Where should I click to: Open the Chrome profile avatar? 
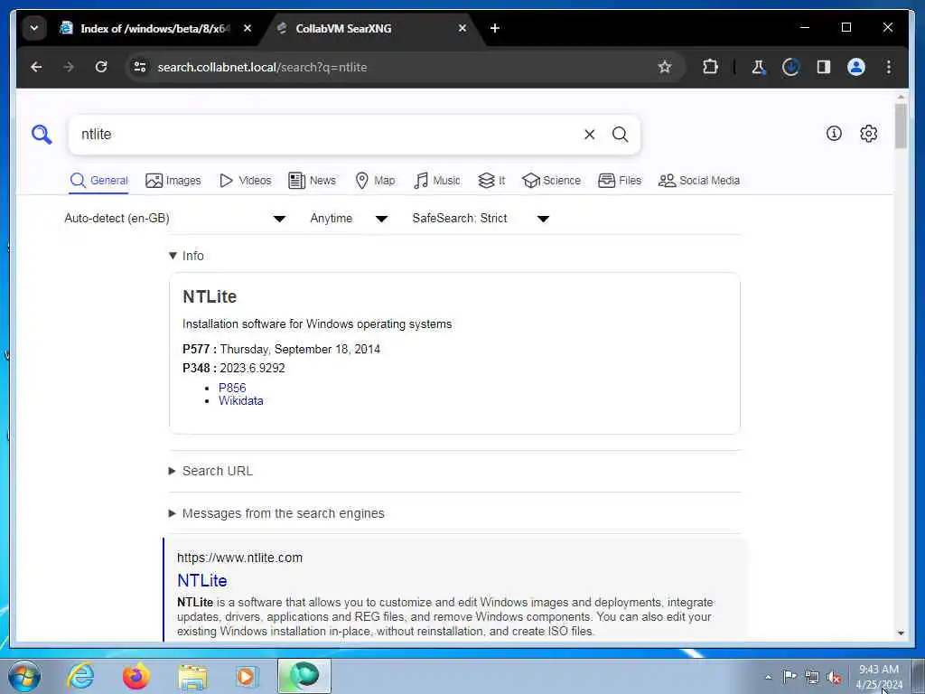(856, 67)
